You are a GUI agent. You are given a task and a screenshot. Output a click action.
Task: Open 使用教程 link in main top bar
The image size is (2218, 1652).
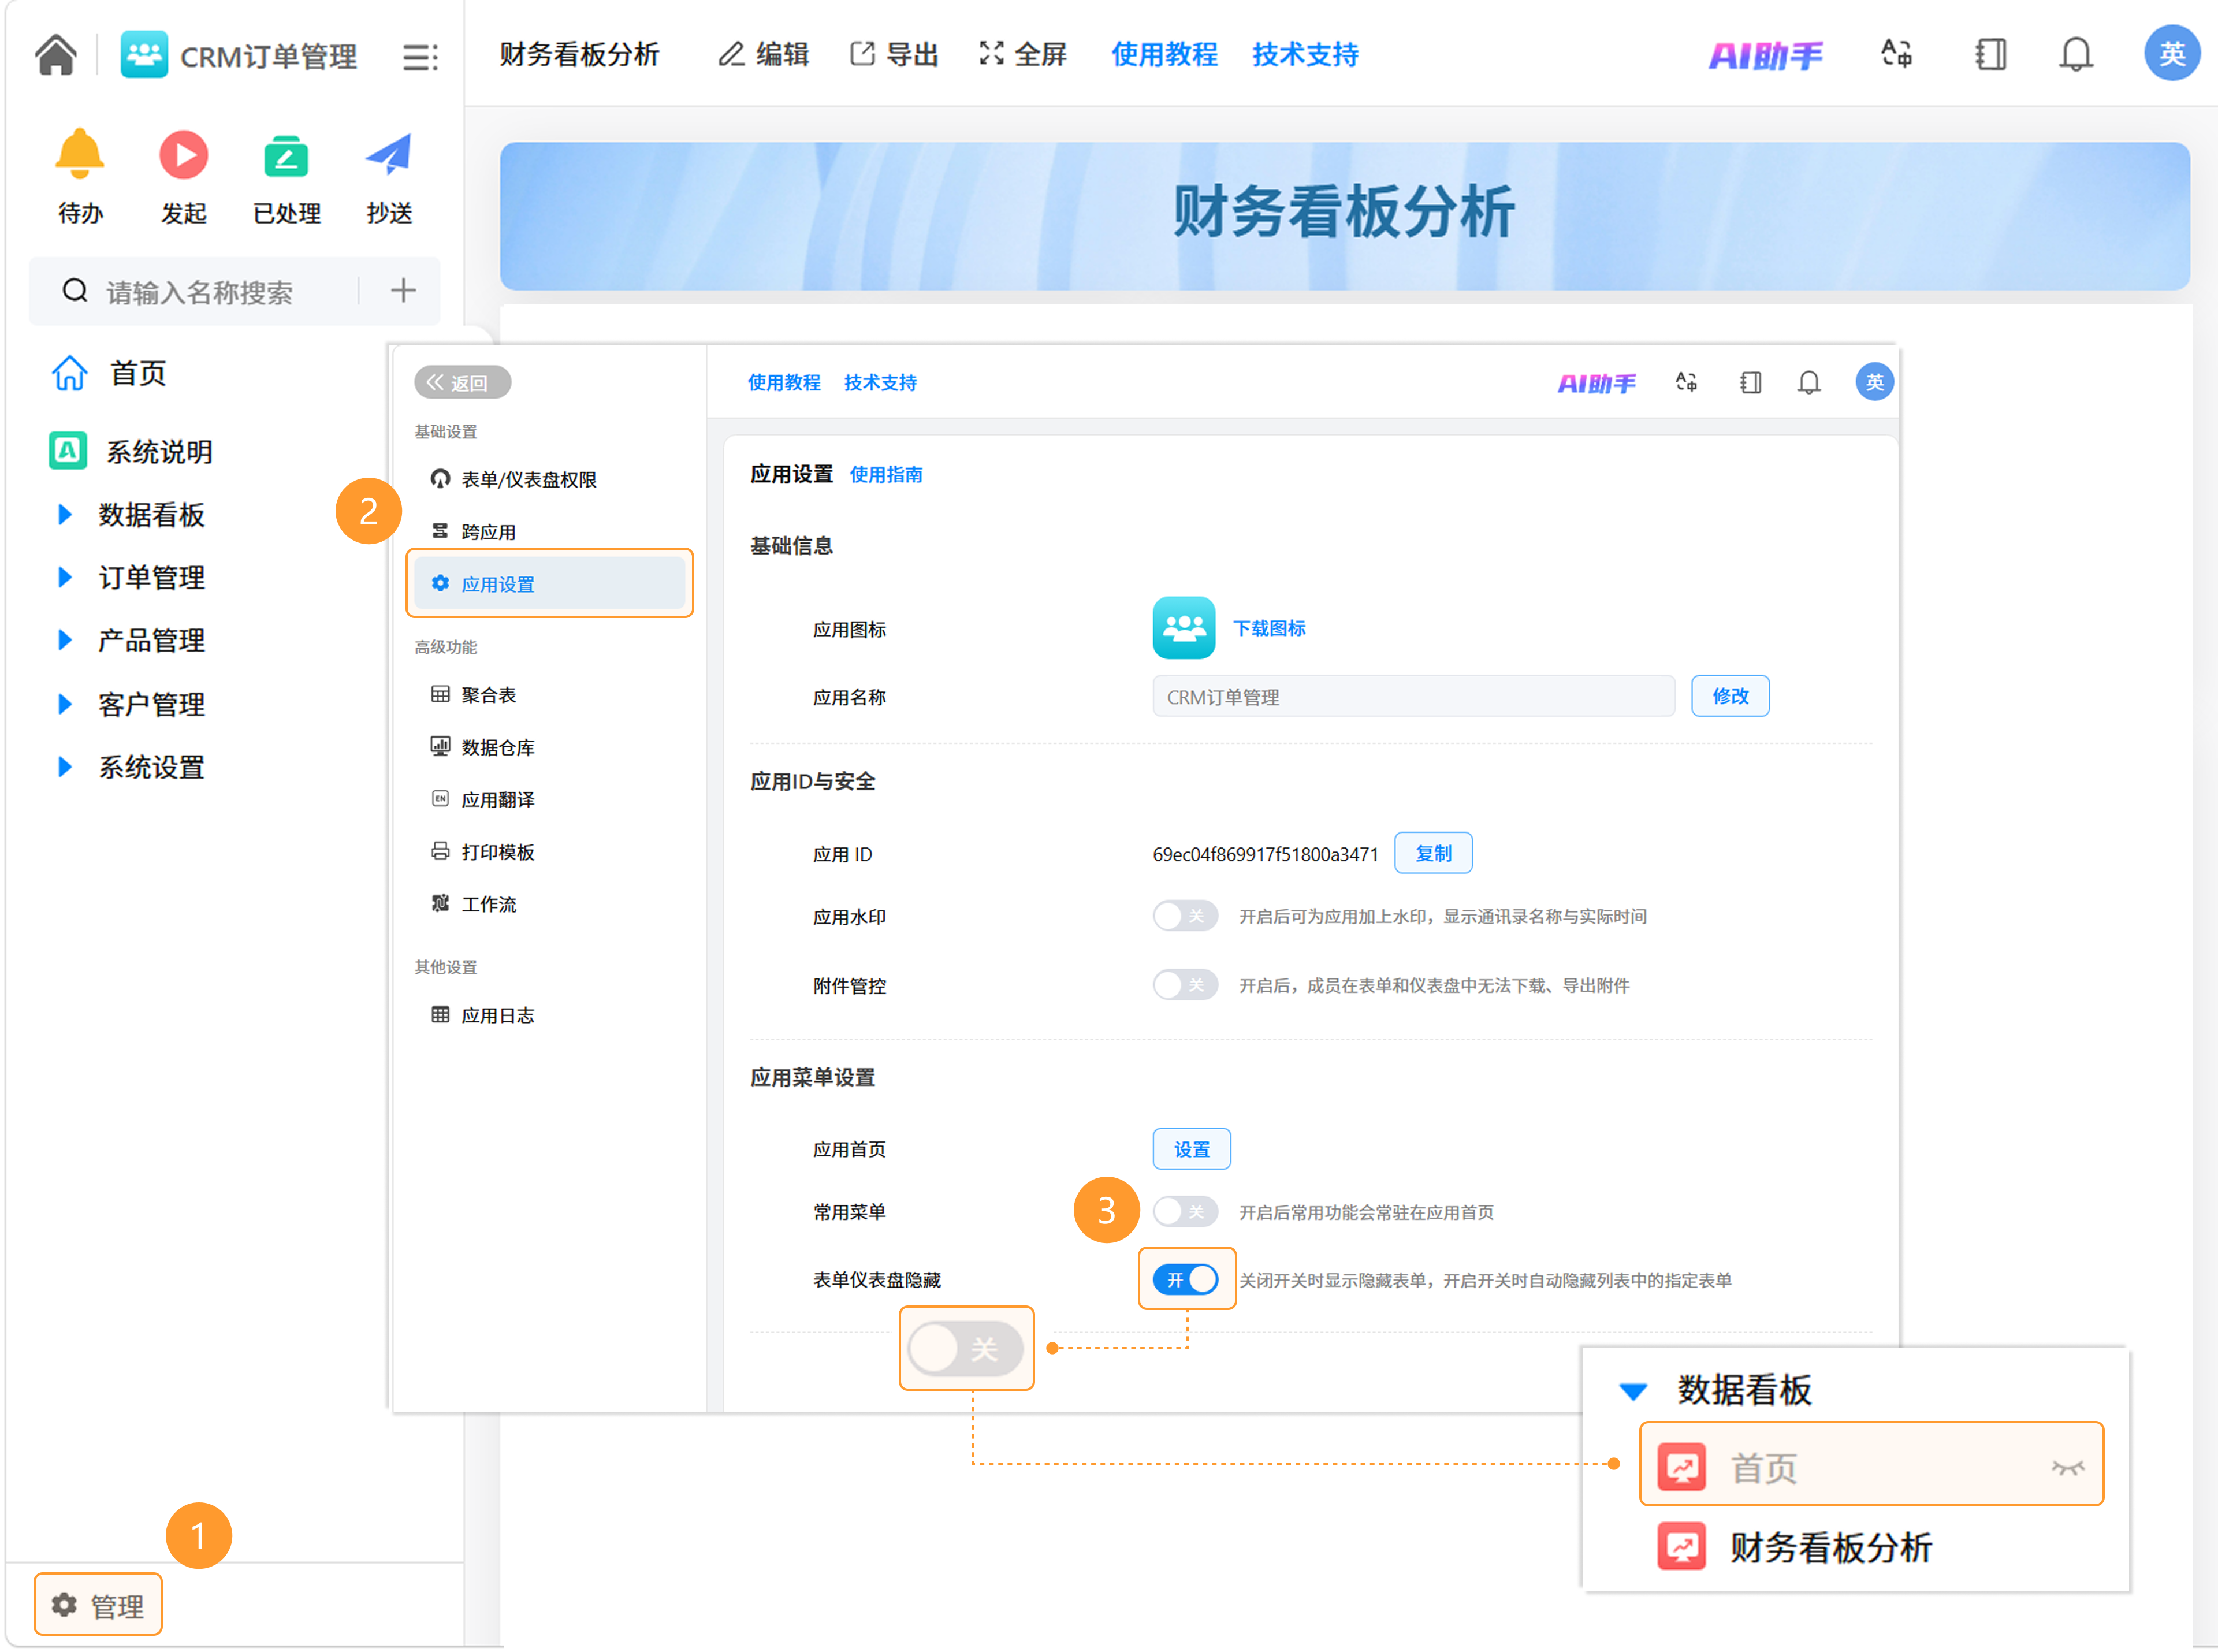[1165, 55]
